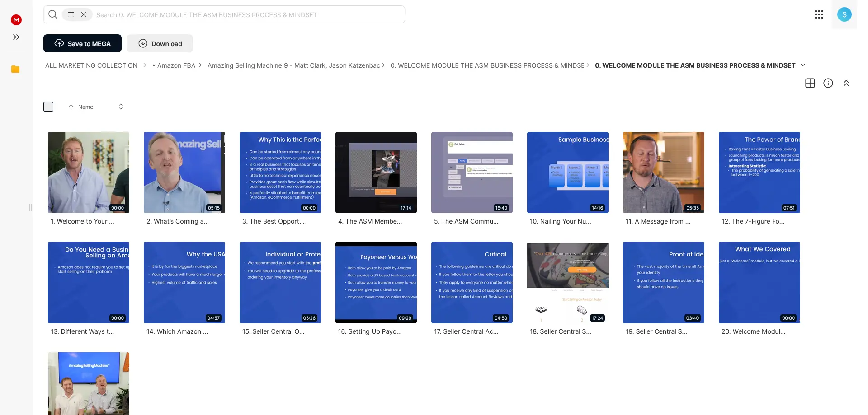Remove the folder filter chip X

84,14
